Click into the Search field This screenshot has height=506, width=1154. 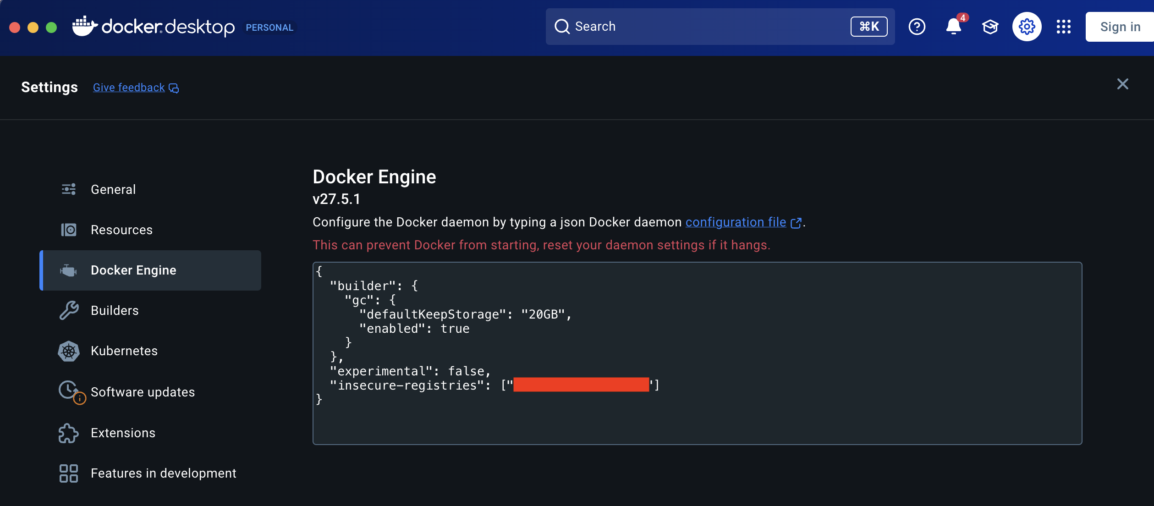click(x=706, y=27)
